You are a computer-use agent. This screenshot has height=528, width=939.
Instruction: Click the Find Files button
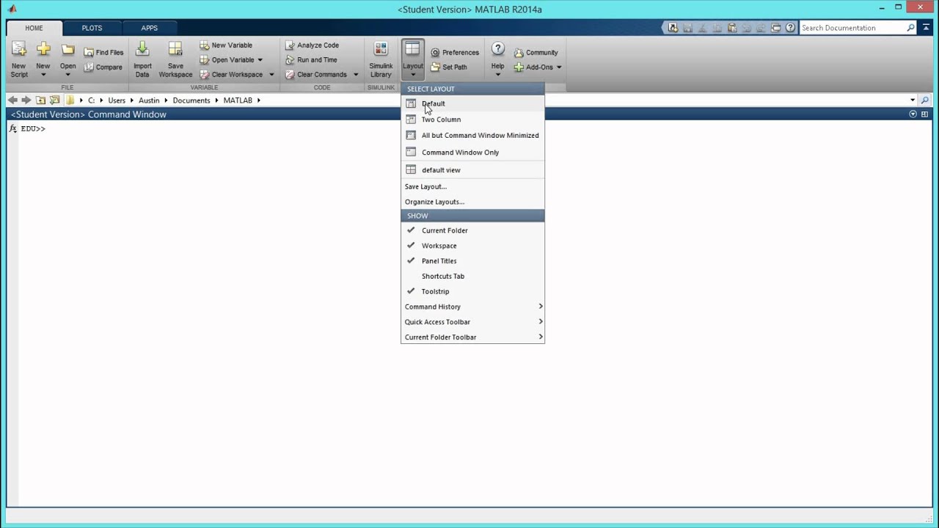pos(103,52)
